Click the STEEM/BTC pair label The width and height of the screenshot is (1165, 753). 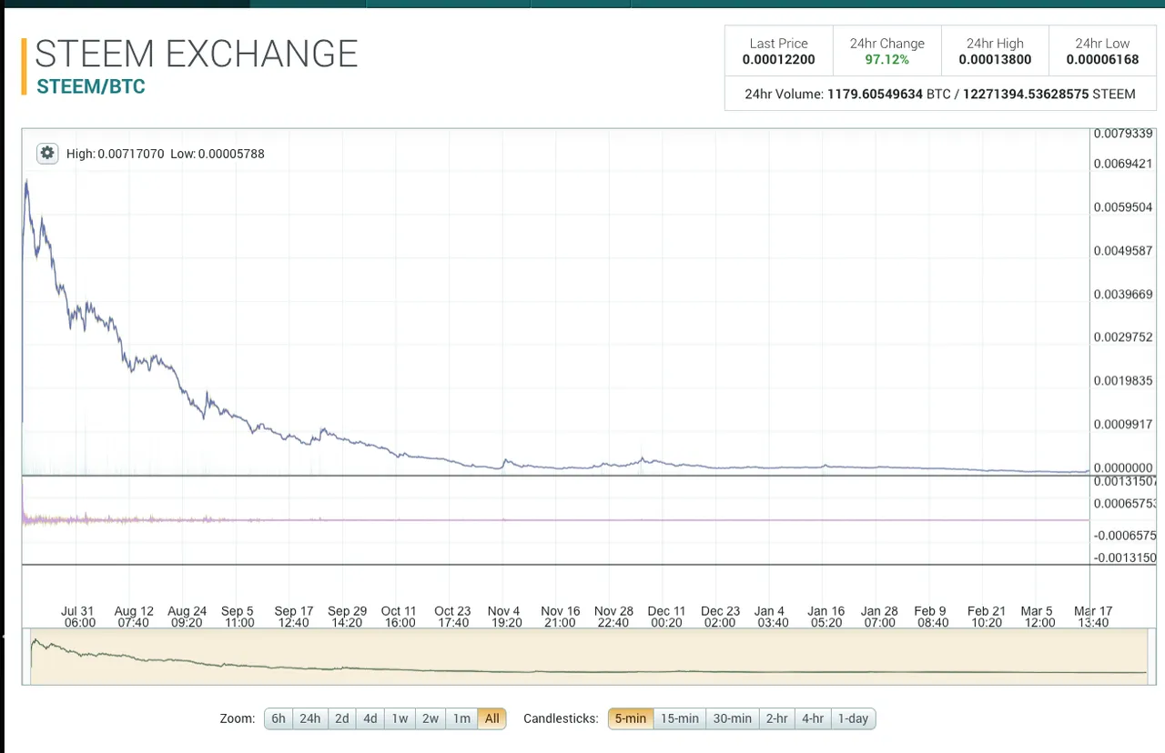(x=91, y=87)
